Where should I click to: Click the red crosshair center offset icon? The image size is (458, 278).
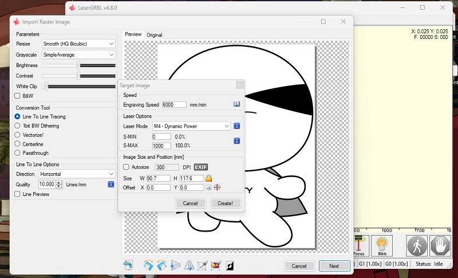217,187
